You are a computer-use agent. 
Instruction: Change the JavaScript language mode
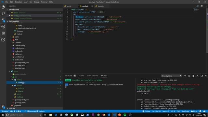tap(186, 111)
